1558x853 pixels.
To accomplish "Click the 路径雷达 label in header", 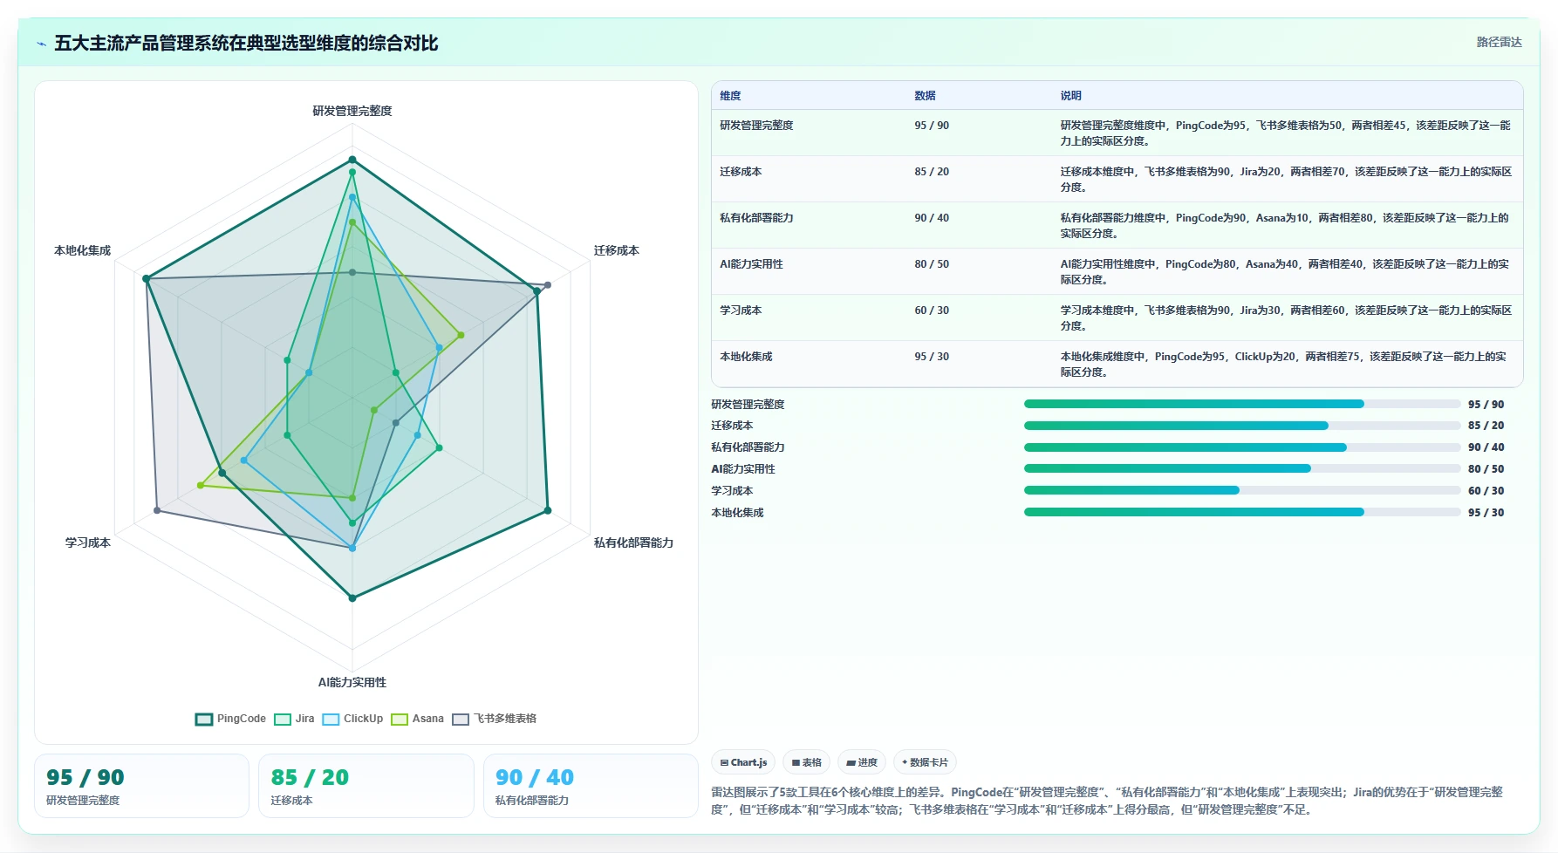I will coord(1499,42).
